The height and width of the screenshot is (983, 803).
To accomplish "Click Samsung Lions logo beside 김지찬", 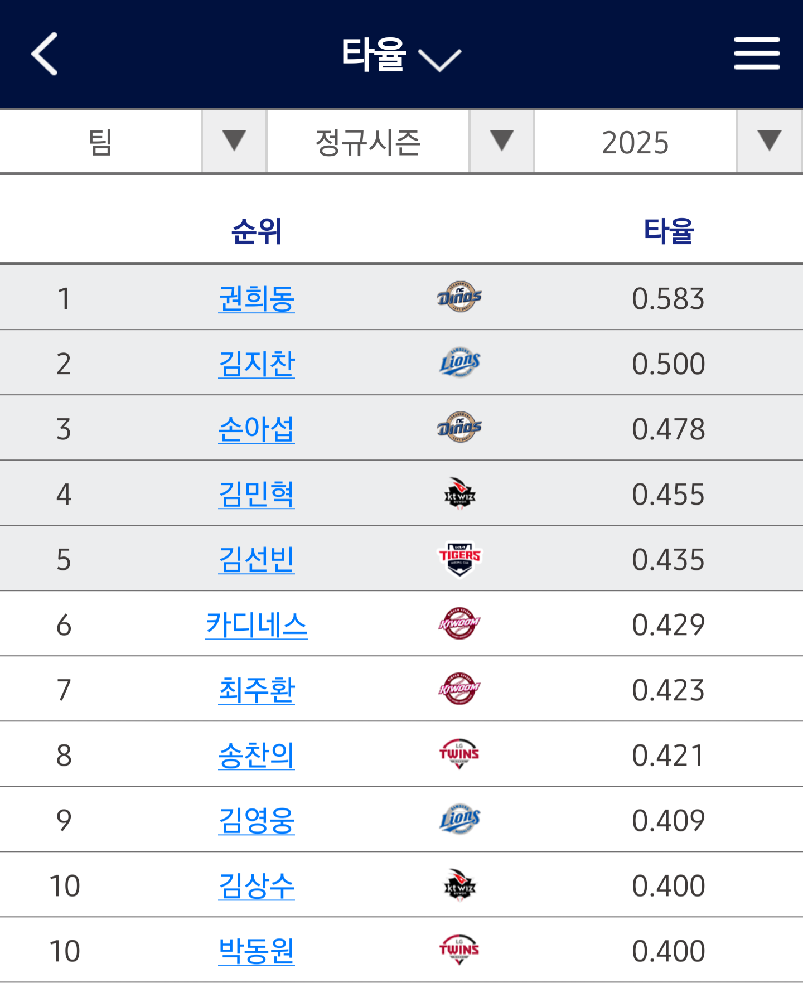I will pos(459,362).
